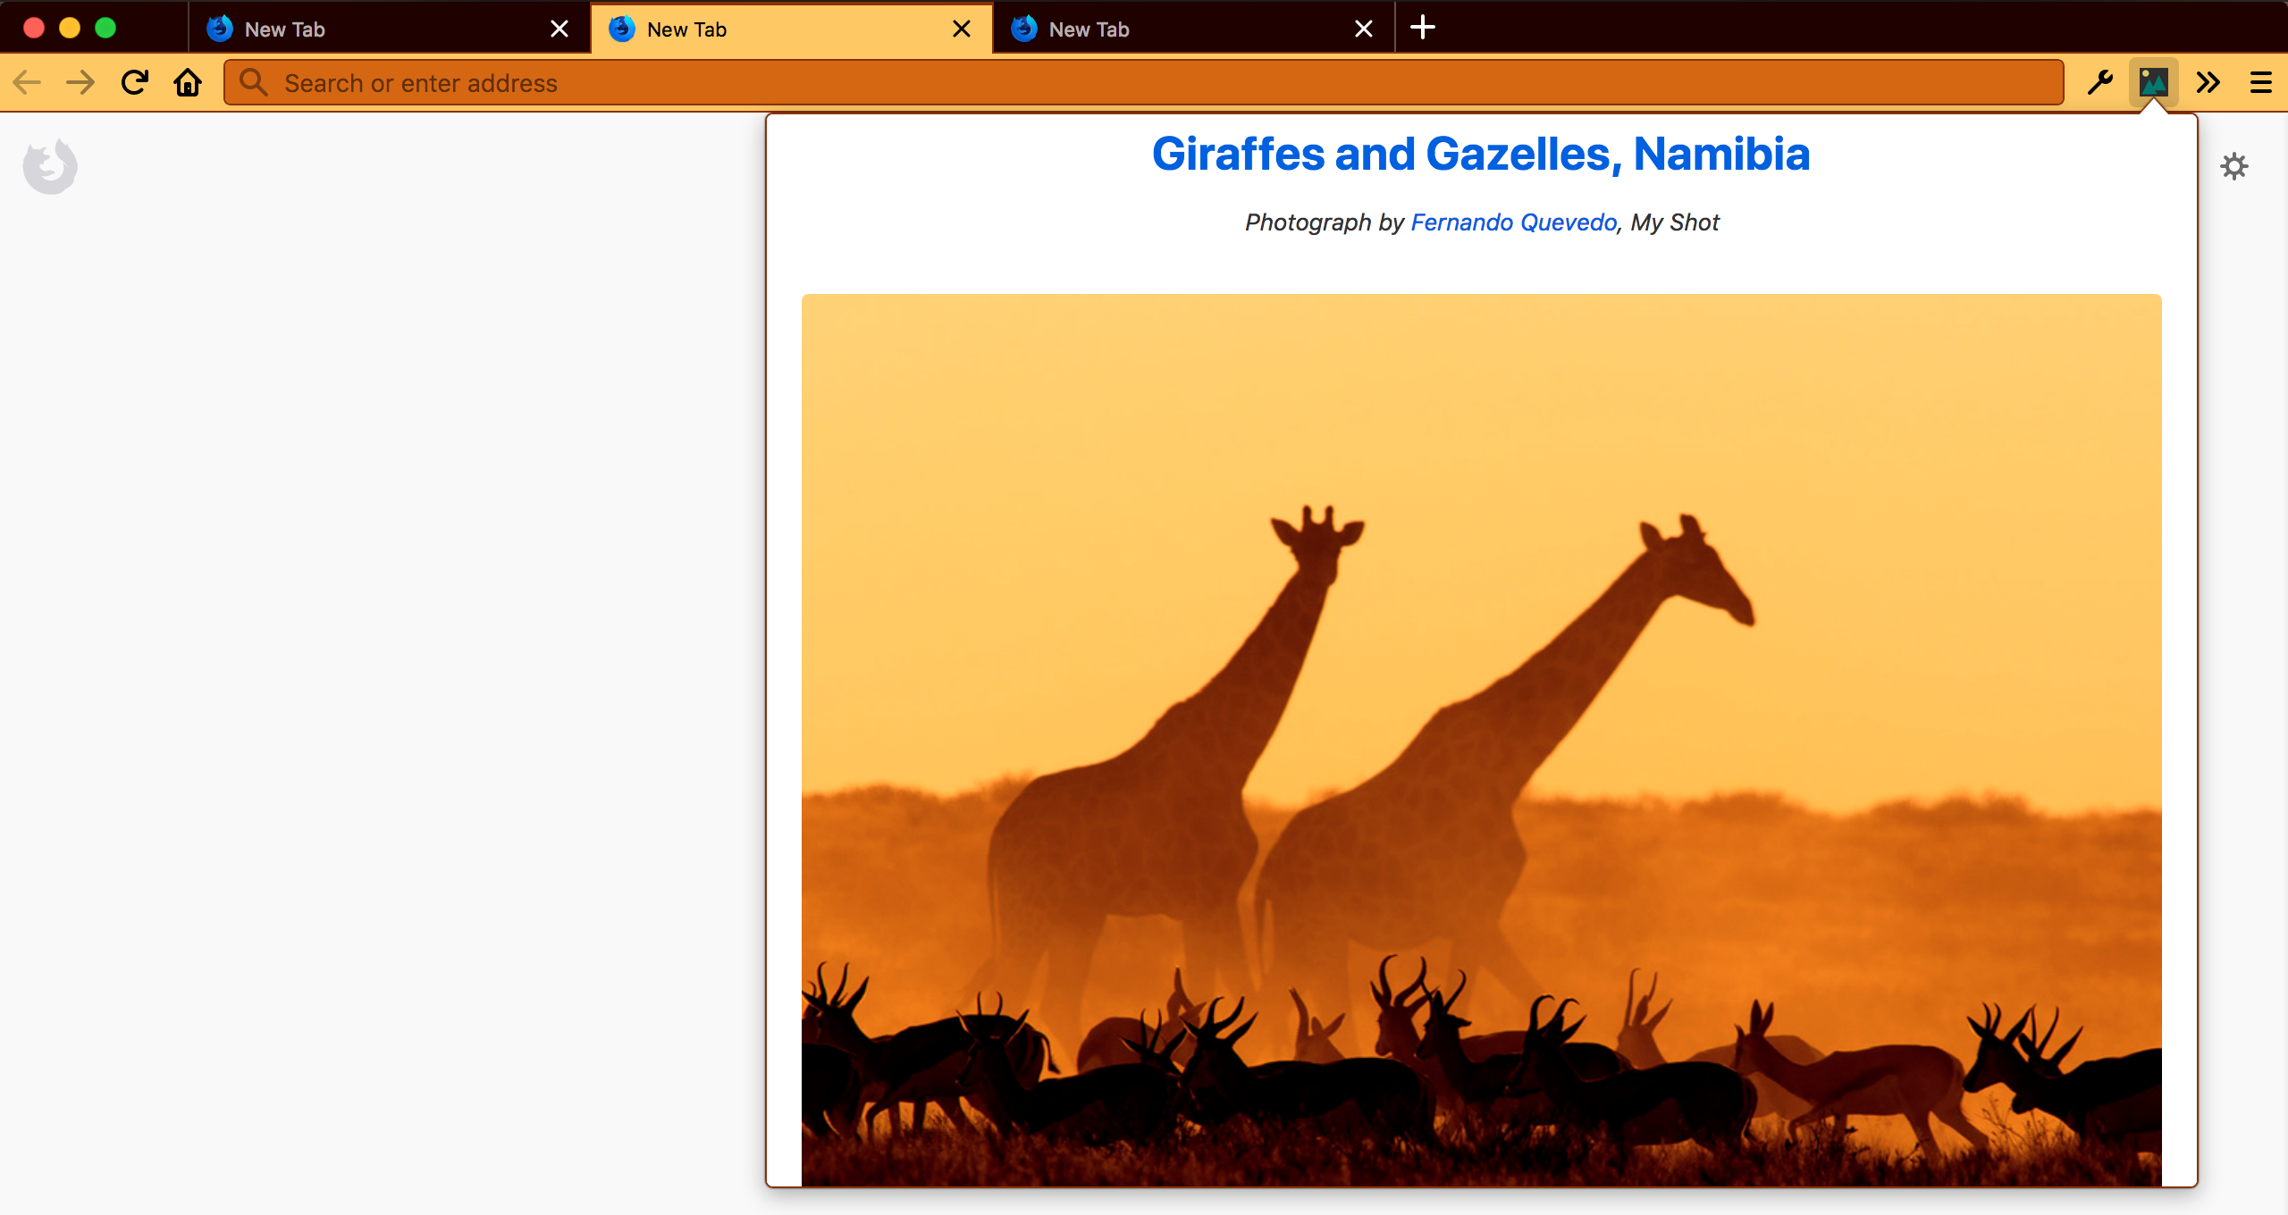Screen dimensions: 2288x1215
Task: Expand the overflow chevron menu
Action: (x=2208, y=83)
